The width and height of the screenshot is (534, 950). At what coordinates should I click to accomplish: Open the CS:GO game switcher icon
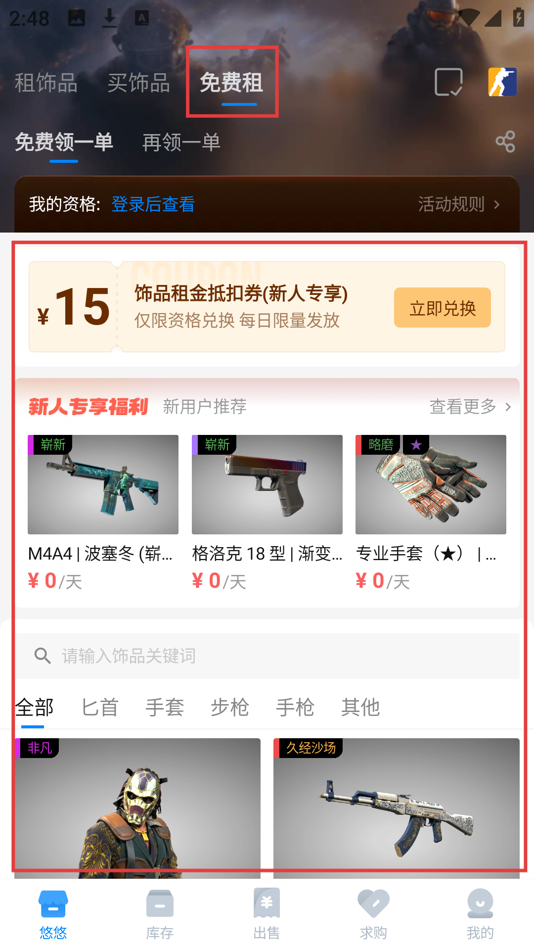click(x=502, y=82)
